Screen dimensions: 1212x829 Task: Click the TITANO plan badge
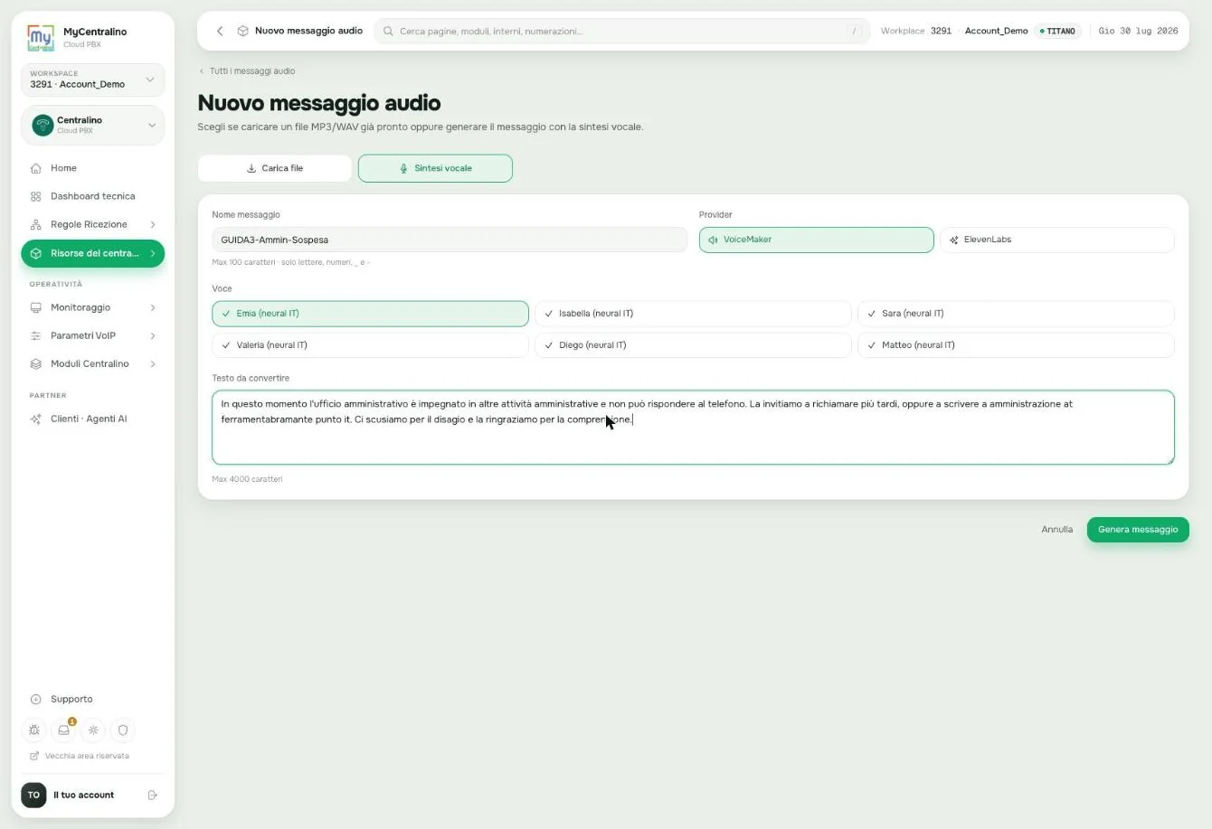[x=1058, y=31]
